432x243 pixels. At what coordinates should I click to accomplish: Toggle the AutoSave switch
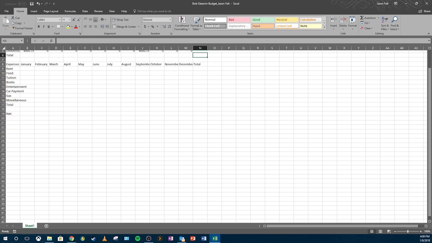[22, 4]
